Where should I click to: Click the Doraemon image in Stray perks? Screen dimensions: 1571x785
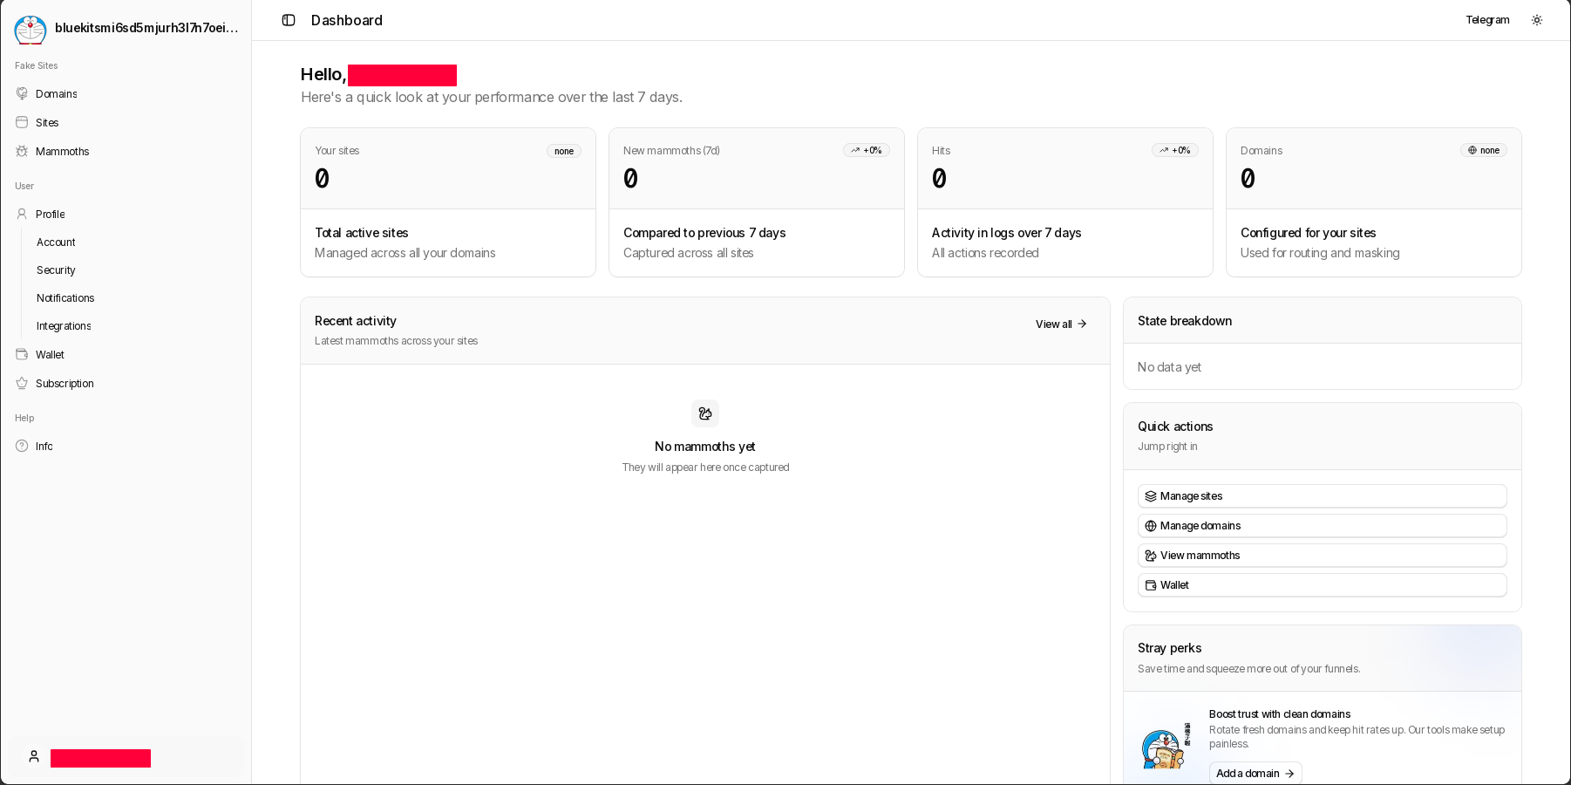tap(1166, 747)
